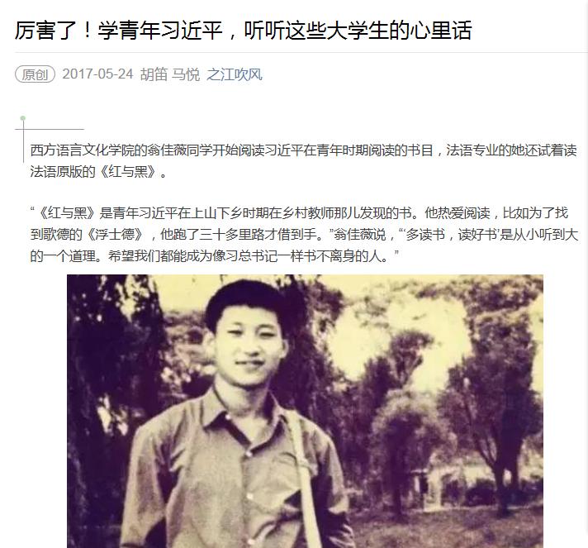Click the book title 《浮士德》
Viewport: 588px width, 548px height.
114,235
